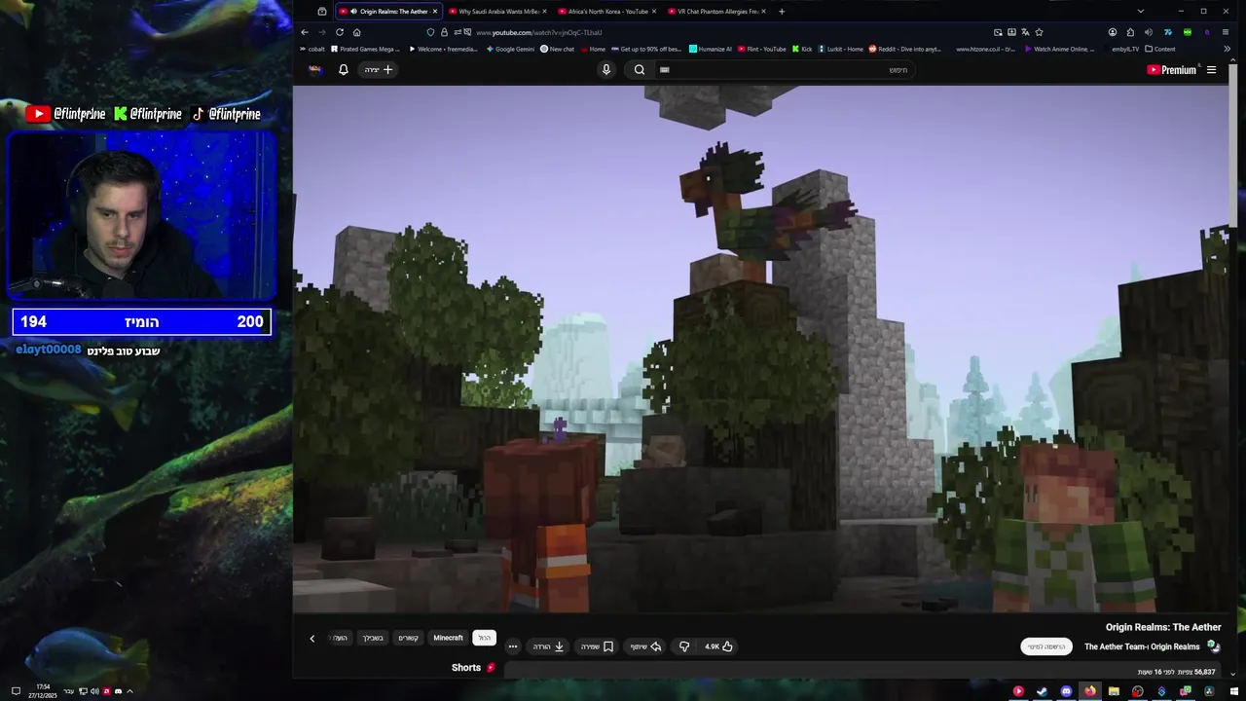Image resolution: width=1246 pixels, height=701 pixels.
Task: Open Steam from the taskbar
Action: tap(1042, 691)
